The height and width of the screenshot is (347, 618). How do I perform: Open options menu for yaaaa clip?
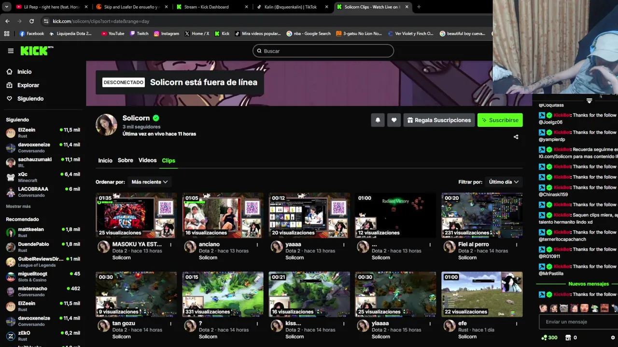[344, 244]
